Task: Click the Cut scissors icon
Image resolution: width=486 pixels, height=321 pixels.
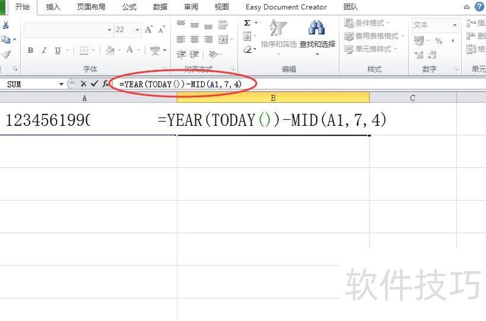Action: pos(5,26)
